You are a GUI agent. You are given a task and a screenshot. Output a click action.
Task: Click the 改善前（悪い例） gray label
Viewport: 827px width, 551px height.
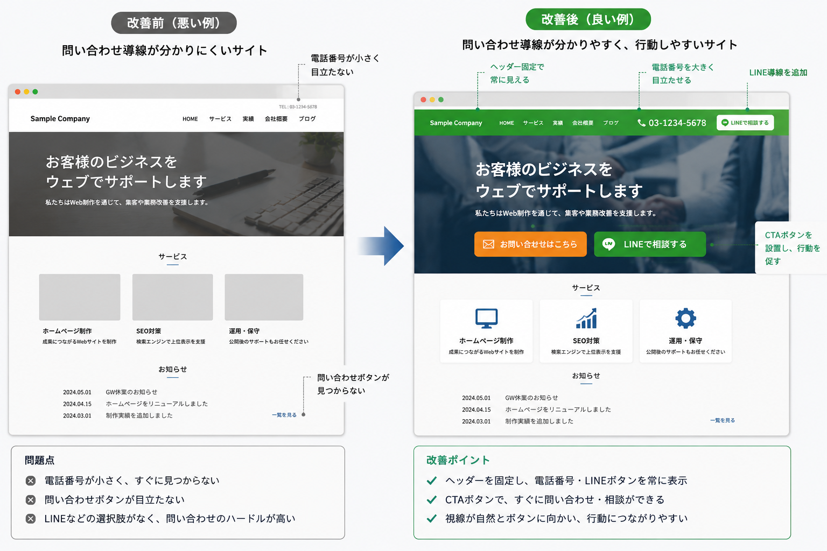174,23
